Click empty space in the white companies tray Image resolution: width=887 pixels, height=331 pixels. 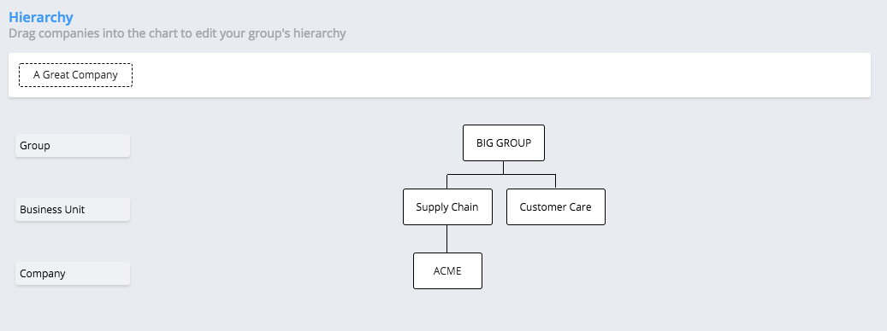(498, 75)
